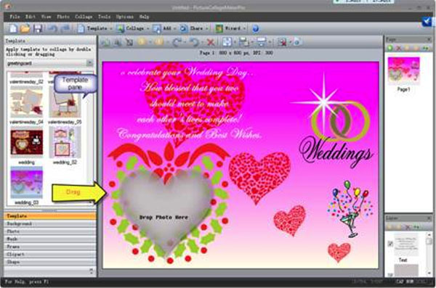Viewport: 436px width, 288px height.
Task: Open the Add toolbar dropdown
Action: [x=165, y=28]
